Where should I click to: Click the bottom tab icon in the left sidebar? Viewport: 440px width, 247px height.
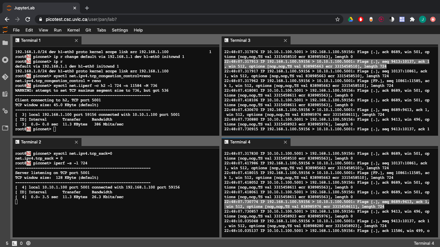click(x=5, y=128)
